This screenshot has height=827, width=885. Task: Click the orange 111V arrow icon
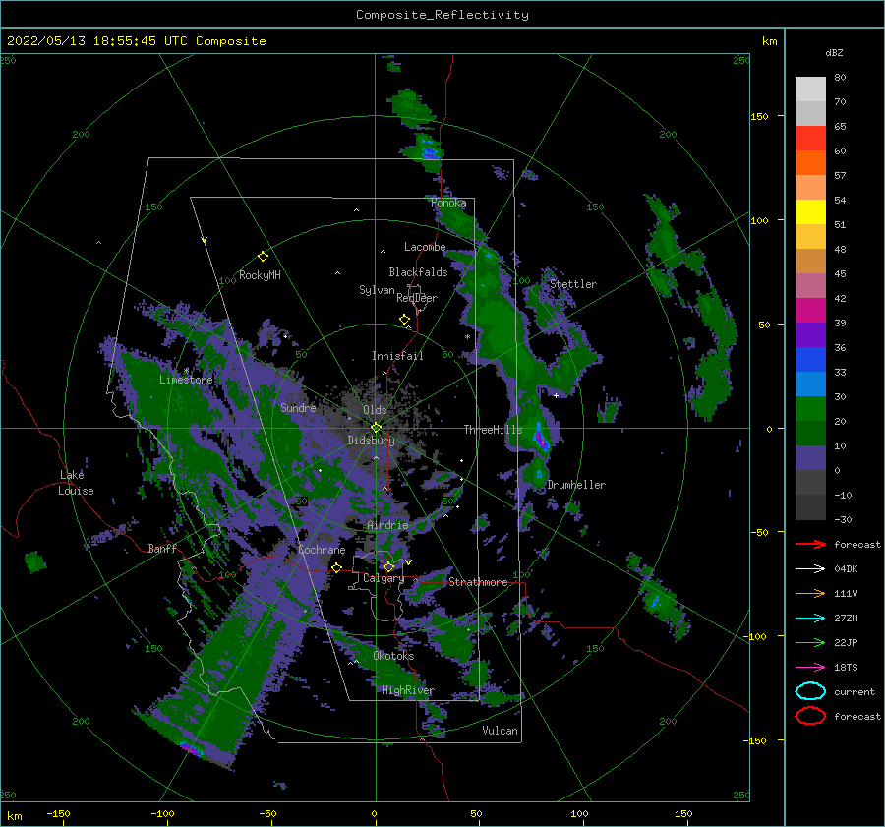point(810,593)
